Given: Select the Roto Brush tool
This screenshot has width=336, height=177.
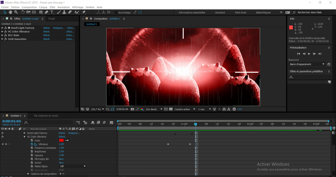Looking at the screenshot, I should [x=77, y=12].
